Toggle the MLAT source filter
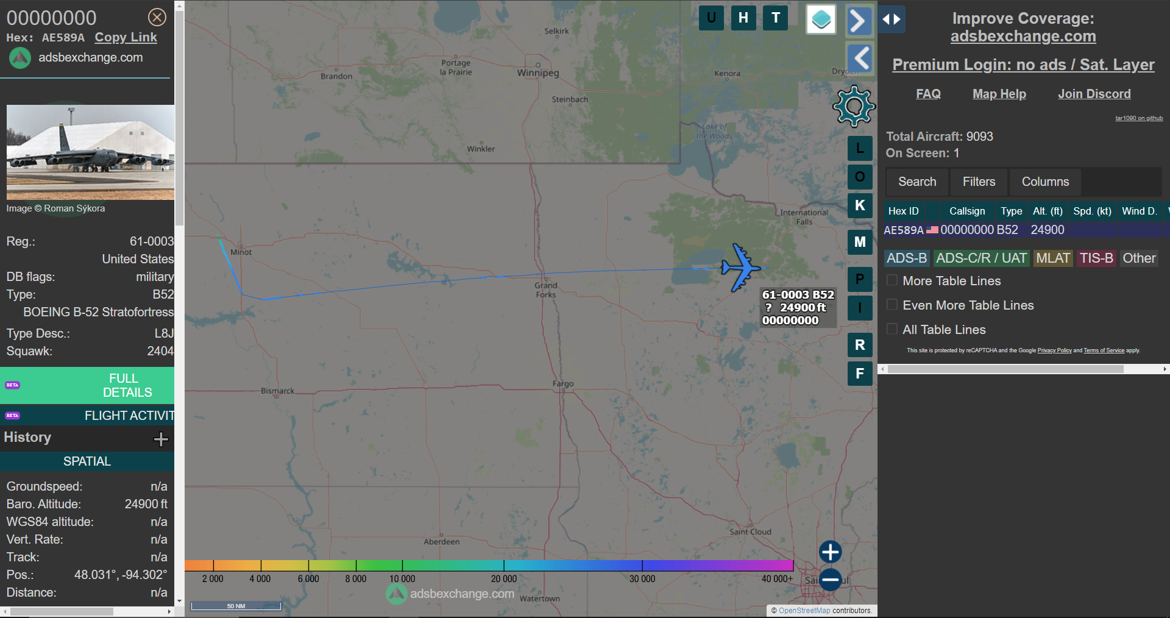The height and width of the screenshot is (618, 1170). coord(1053,258)
